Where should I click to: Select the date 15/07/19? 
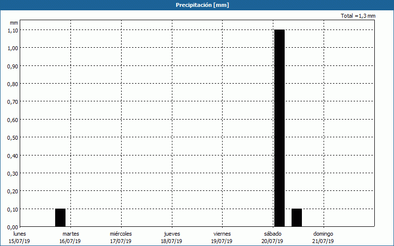click(x=19, y=241)
